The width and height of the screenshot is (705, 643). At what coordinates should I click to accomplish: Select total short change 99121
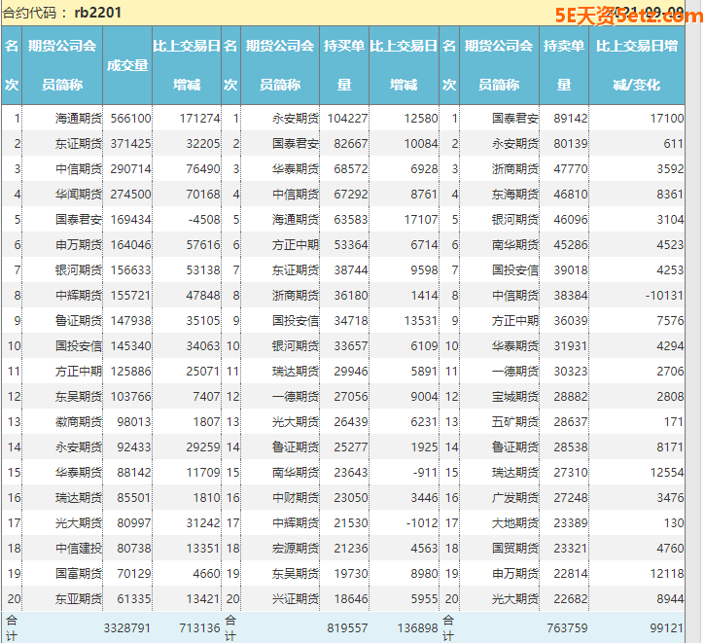pos(667,627)
